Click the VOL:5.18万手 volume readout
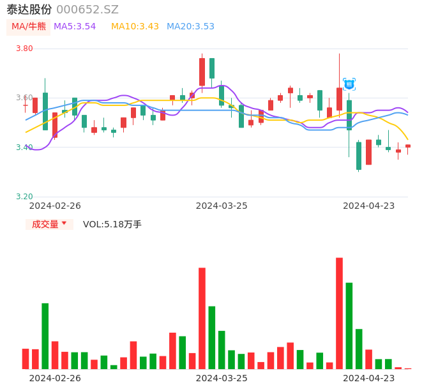Screen dimensions: 438x387 click(x=112, y=224)
